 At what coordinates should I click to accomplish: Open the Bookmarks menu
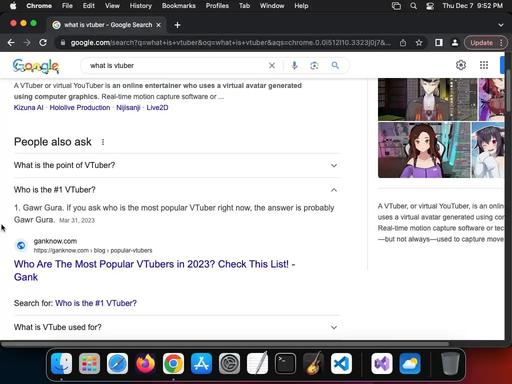pyautogui.click(x=178, y=5)
